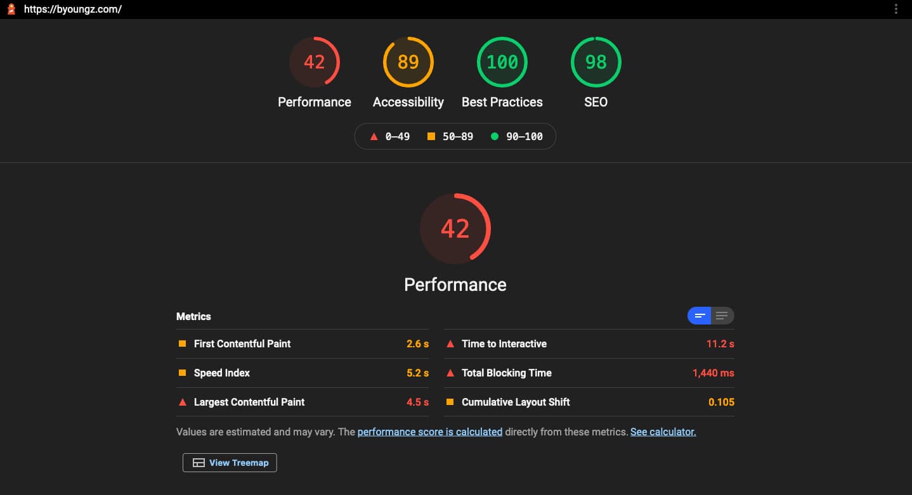912x495 pixels.
Task: Expand the Time to Interactive metric
Action: [x=504, y=344]
